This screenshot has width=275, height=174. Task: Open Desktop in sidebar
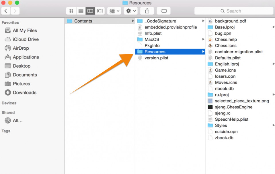click(x=17, y=66)
